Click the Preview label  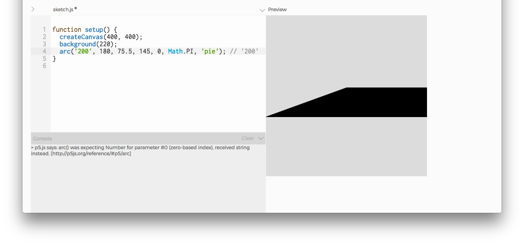[x=278, y=9]
